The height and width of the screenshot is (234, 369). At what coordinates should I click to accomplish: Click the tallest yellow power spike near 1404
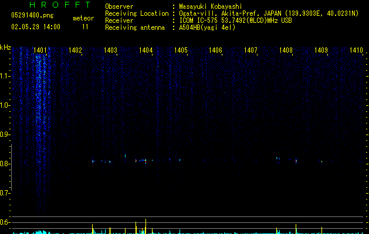[145, 226]
